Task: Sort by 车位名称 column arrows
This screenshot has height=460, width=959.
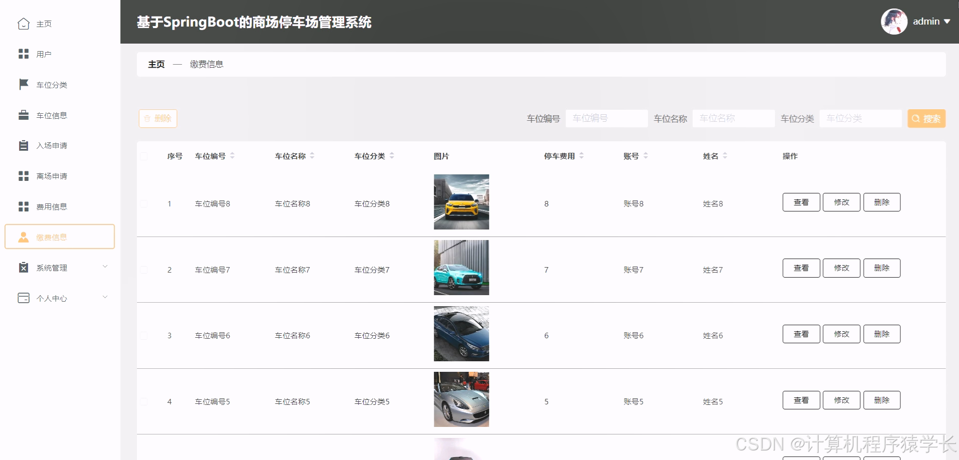Action: coord(312,156)
